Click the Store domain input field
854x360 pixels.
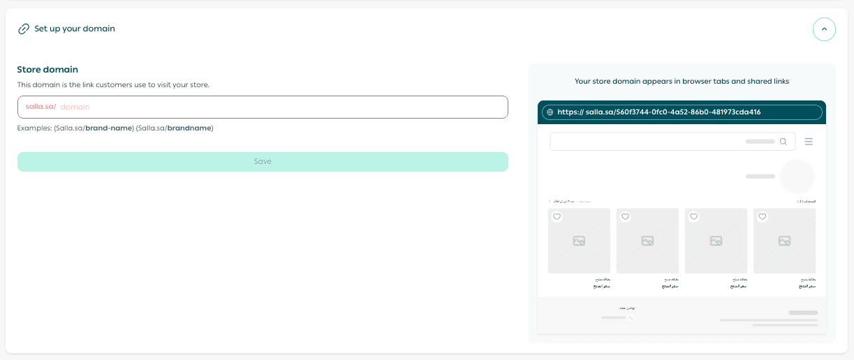pos(279,107)
